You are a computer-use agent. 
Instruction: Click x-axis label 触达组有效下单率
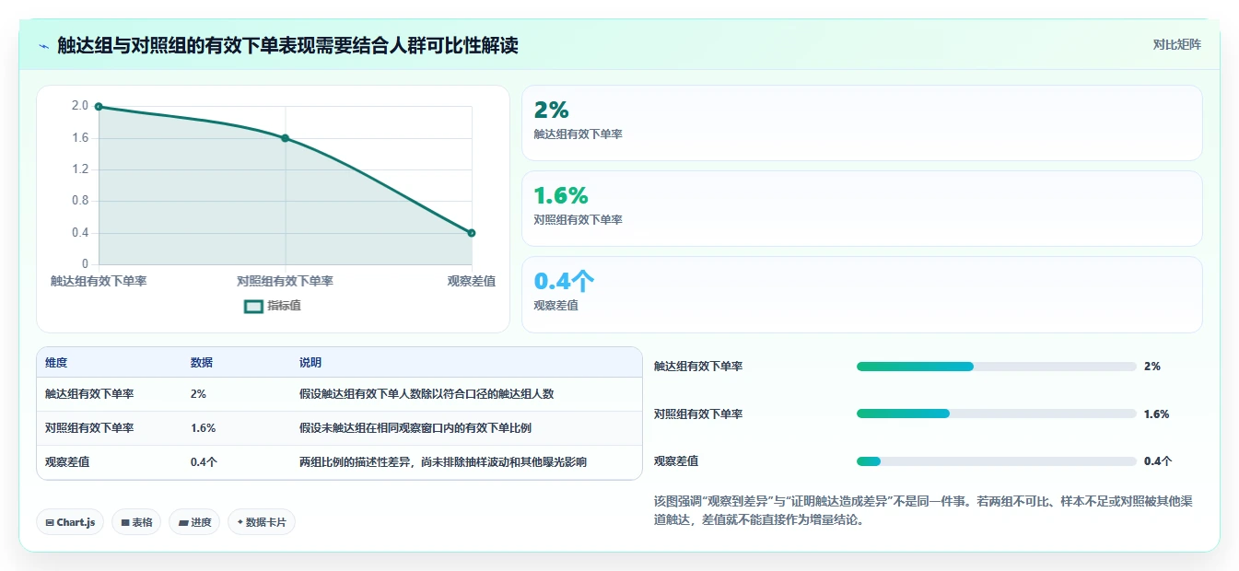(x=99, y=281)
